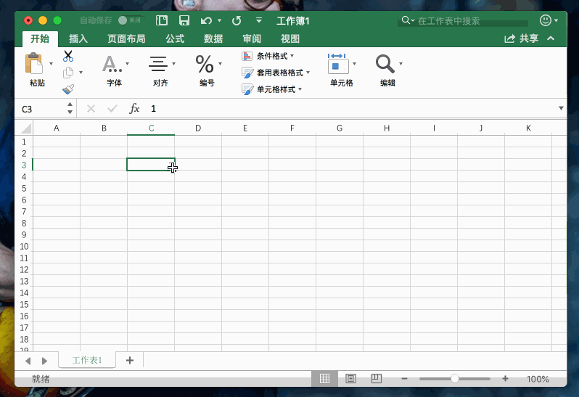This screenshot has width=579, height=397.
Task: Expand the 套用表格格式 dropdown
Action: 308,73
